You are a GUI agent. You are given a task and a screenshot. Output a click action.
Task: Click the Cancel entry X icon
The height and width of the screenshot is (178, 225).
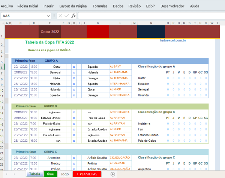click(x=60, y=16)
